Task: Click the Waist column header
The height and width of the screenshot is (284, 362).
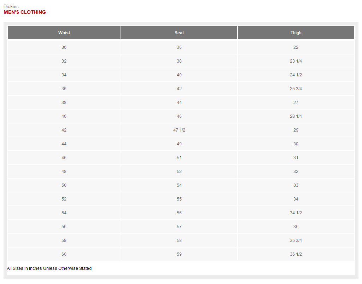Action: (x=64, y=33)
